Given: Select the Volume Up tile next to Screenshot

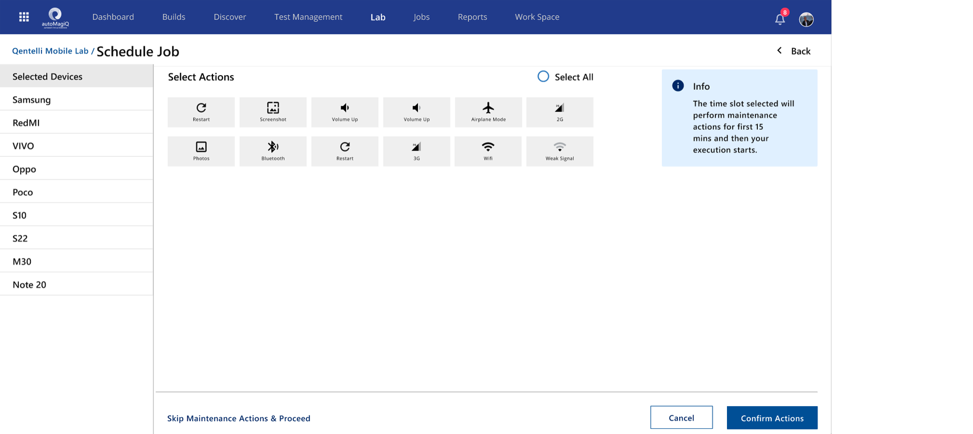Looking at the screenshot, I should coord(345,112).
